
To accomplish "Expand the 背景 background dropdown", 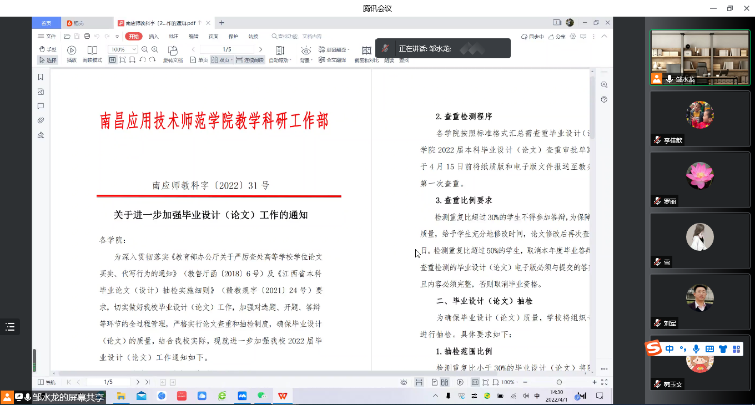I will 306,60.
